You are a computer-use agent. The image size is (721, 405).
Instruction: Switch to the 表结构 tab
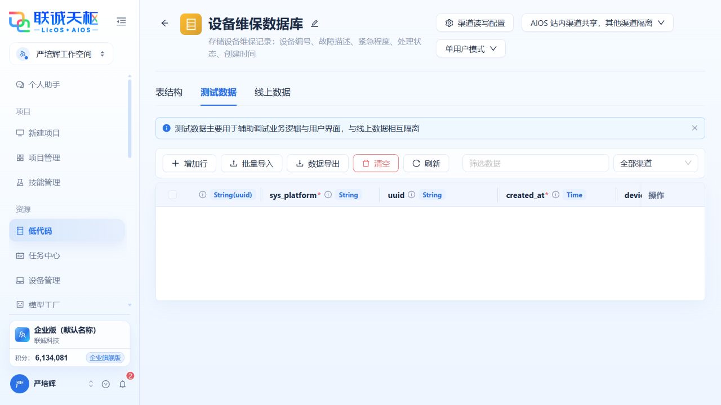(169, 92)
